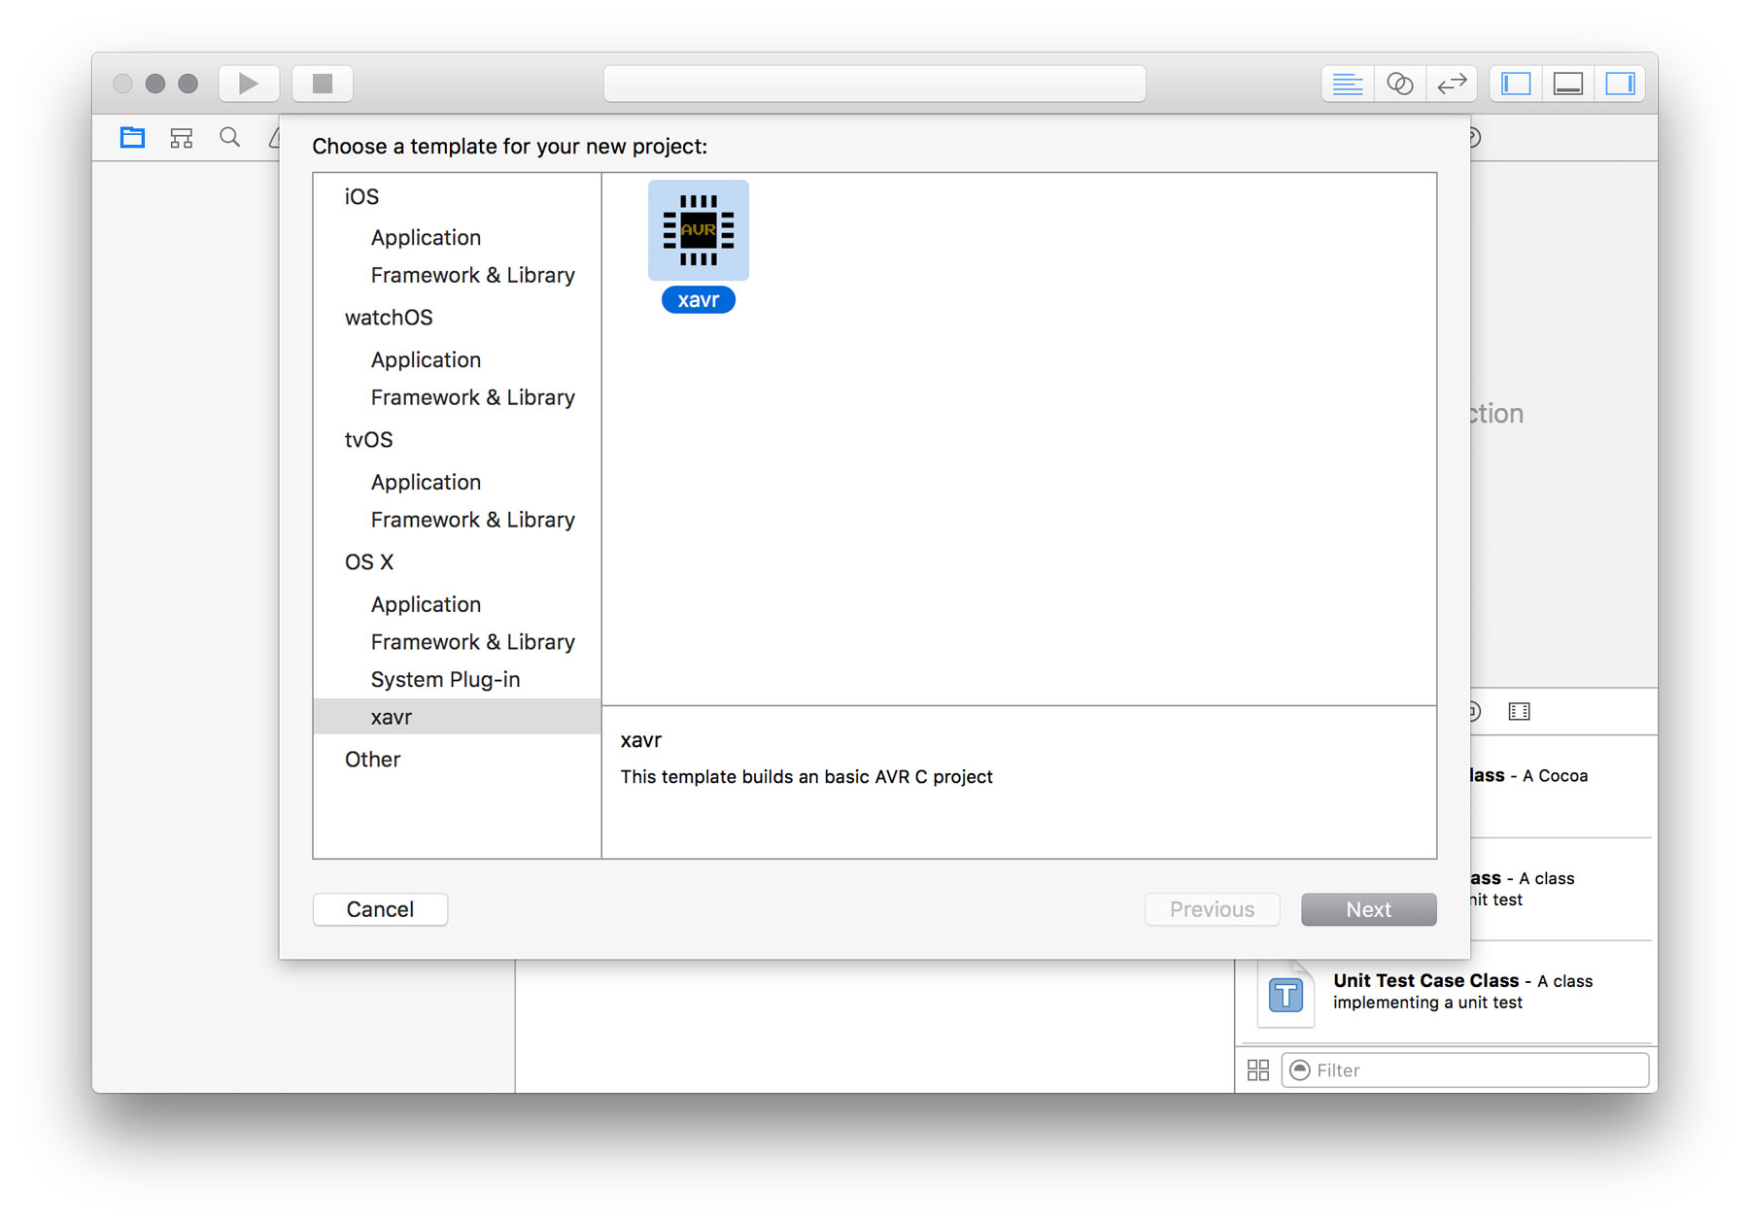Image resolution: width=1749 pixels, height=1223 pixels.
Task: Select the xavr category in sidebar
Action: (x=457, y=716)
